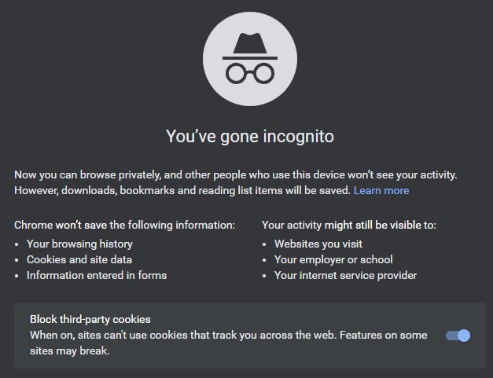Click "Your activity might still be visible to" heading
The height and width of the screenshot is (378, 493).
349,225
